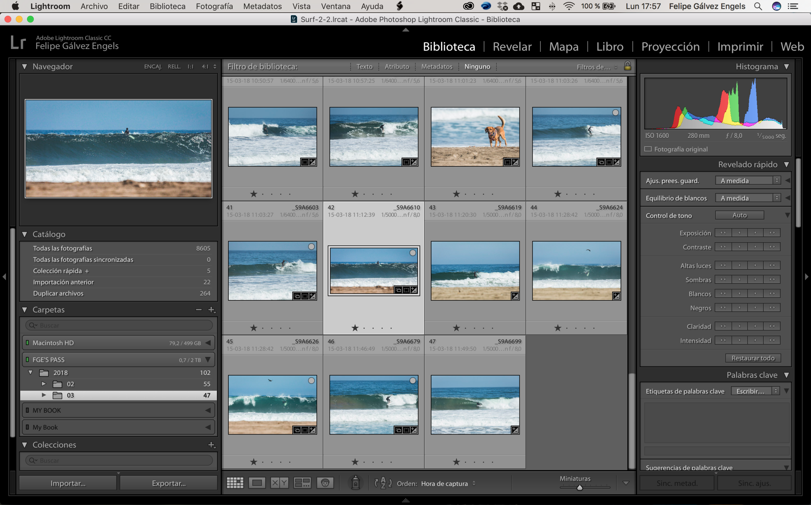This screenshot has height=505, width=811.
Task: Open People face view icon
Action: pos(325,483)
